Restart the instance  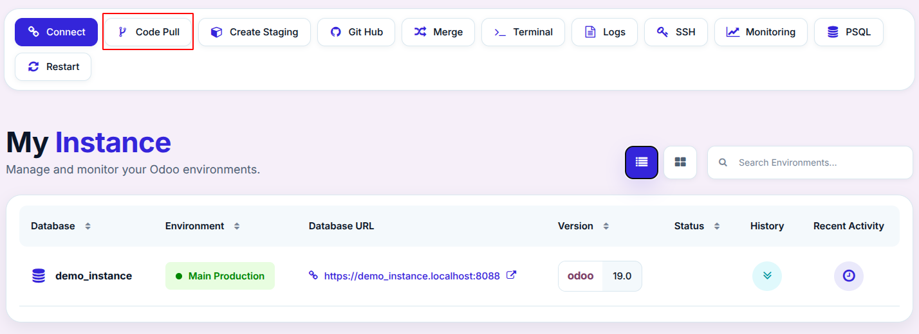coord(53,67)
